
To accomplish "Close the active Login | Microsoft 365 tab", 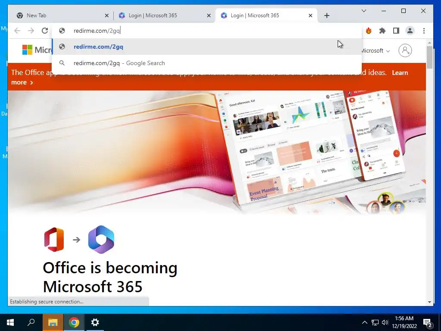I will click(310, 16).
